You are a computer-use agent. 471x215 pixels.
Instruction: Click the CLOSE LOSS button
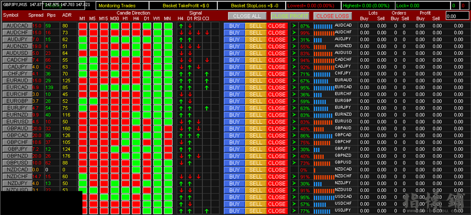point(332,16)
